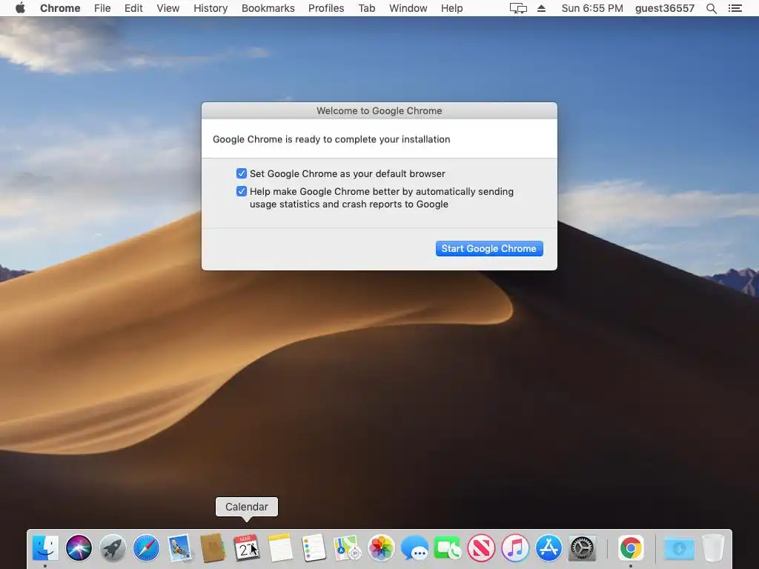Image resolution: width=759 pixels, height=569 pixels.
Task: Open the Profiles menu
Action: (x=326, y=8)
